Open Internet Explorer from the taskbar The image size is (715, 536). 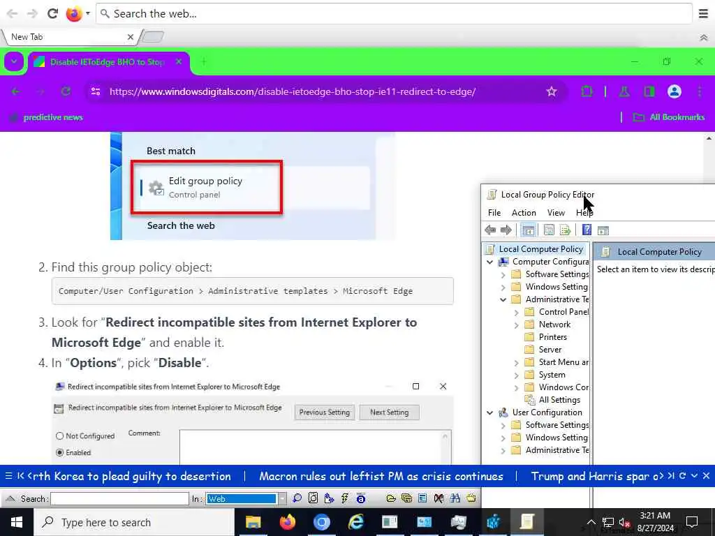[x=355, y=522]
